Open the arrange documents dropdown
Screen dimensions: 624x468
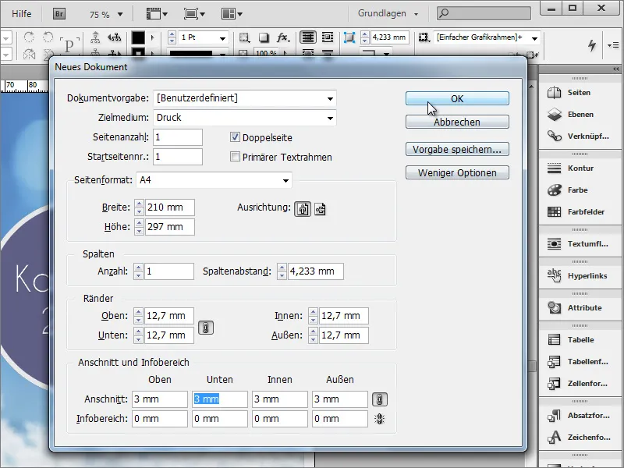pos(232,14)
